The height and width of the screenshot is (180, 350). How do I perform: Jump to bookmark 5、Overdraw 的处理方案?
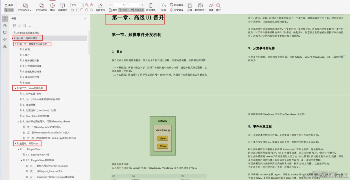coord(34,116)
